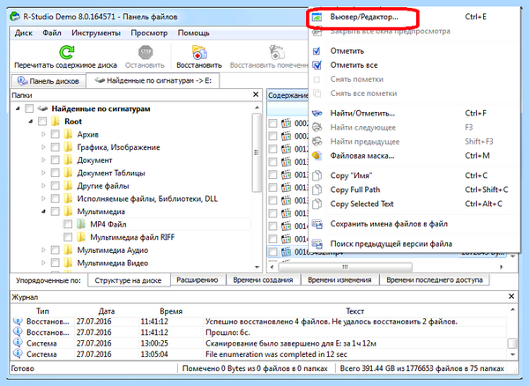The height and width of the screenshot is (386, 529).
Task: Click the folder tree vertical scrollbar thumb
Action: click(x=257, y=152)
